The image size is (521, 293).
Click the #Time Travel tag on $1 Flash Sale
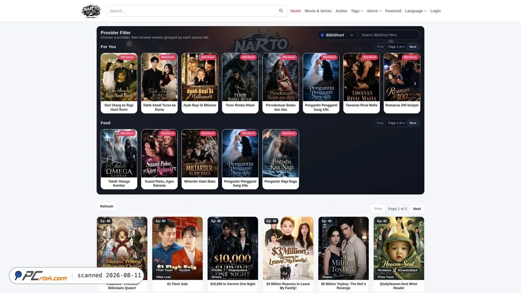click(x=164, y=270)
